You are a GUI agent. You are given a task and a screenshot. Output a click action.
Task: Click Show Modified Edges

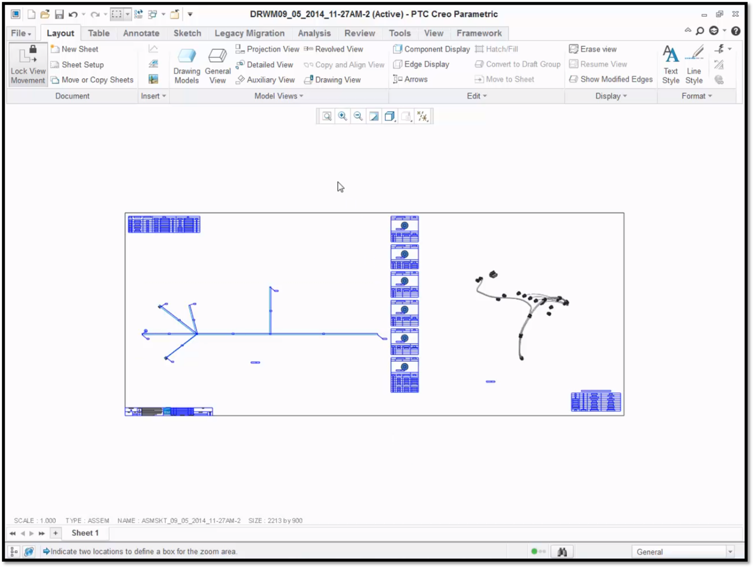[x=611, y=79]
